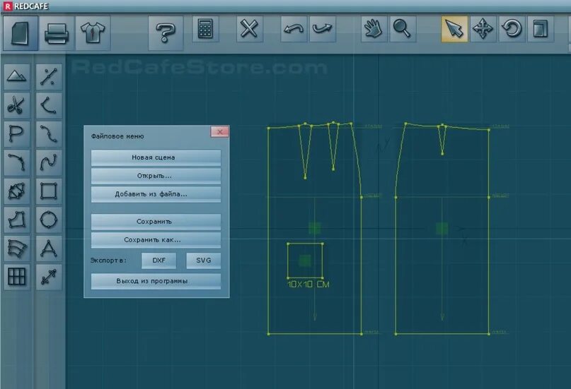Click the Открыть... button
This screenshot has width=571, height=389.
click(x=156, y=176)
